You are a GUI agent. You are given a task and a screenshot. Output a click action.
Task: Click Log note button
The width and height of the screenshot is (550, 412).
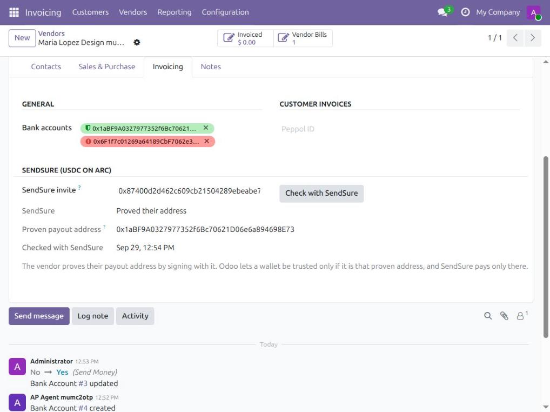coord(92,316)
